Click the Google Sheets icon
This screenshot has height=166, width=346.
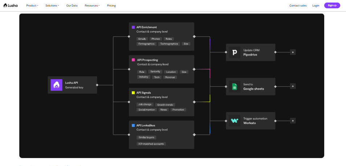click(235, 86)
